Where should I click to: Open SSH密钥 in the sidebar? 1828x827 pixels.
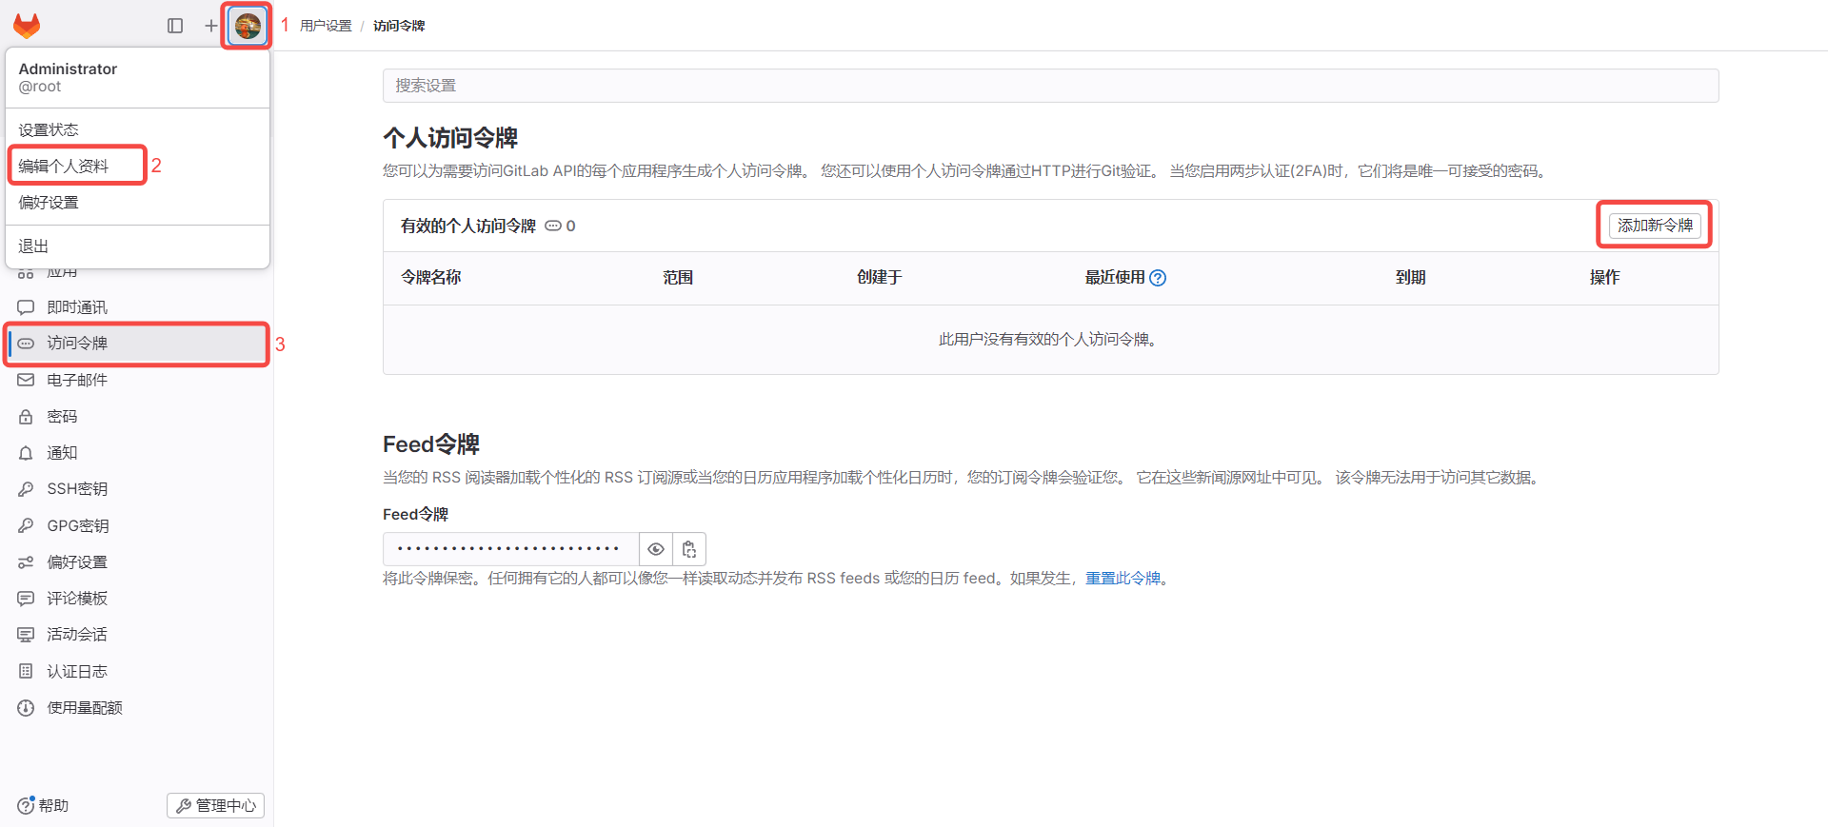click(x=77, y=489)
